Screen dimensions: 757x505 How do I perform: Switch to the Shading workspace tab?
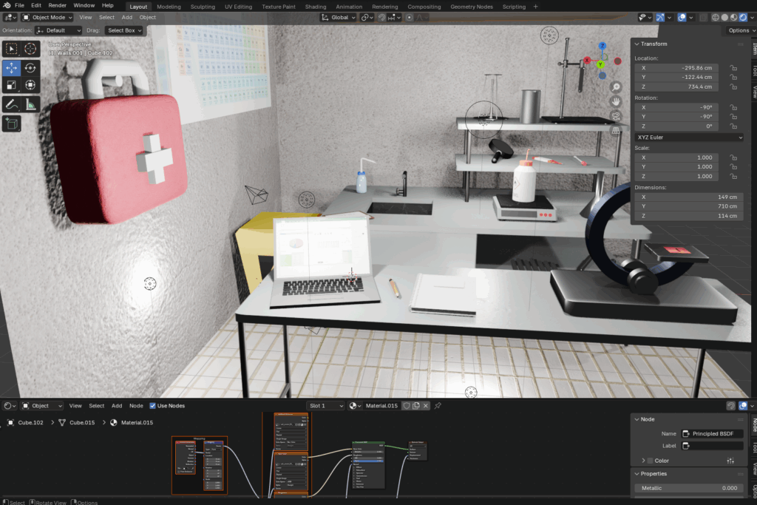pyautogui.click(x=316, y=7)
